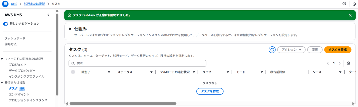358x107 pixels.
Task: Click the DMS breadcrumb link
Action: click(14, 4)
